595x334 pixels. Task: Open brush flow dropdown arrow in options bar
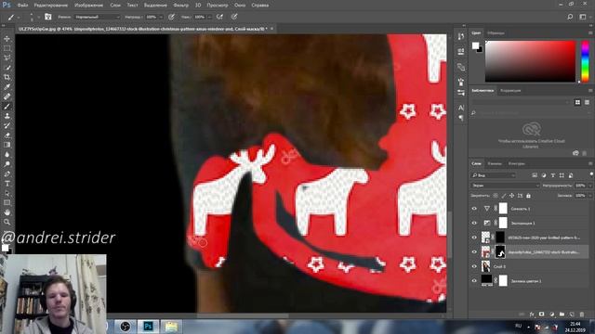[209, 17]
